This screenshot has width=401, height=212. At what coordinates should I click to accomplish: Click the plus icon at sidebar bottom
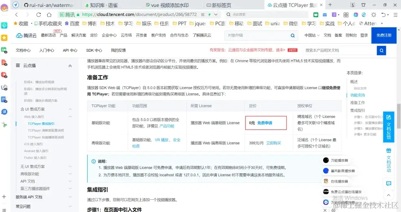click(x=4, y=197)
